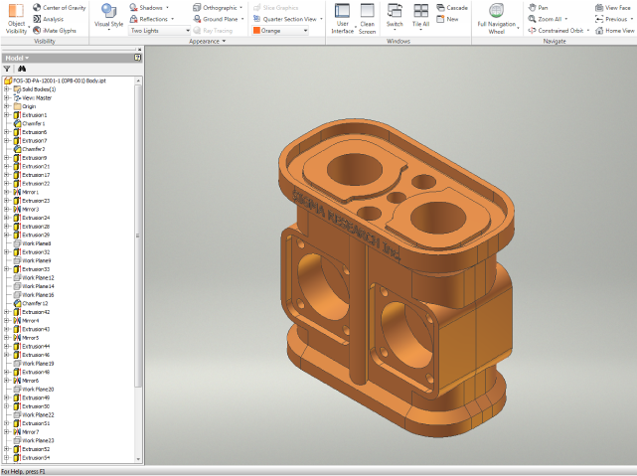637x476 pixels.
Task: Select the Pan tool
Action: [x=538, y=8]
